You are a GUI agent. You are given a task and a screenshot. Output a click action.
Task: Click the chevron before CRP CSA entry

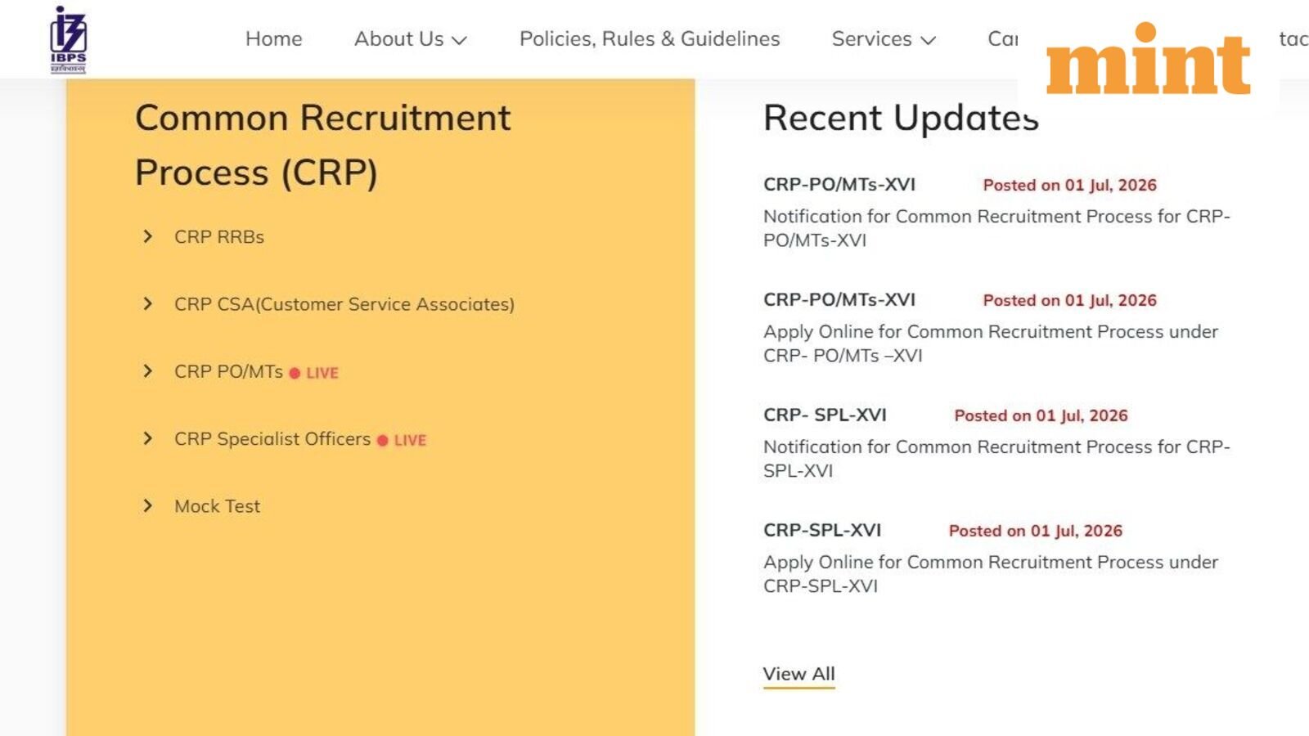click(147, 303)
